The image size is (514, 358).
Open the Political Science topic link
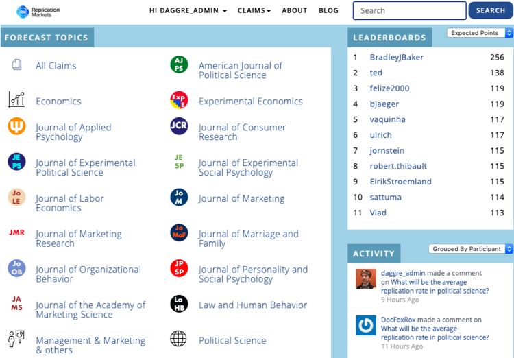[232, 340]
